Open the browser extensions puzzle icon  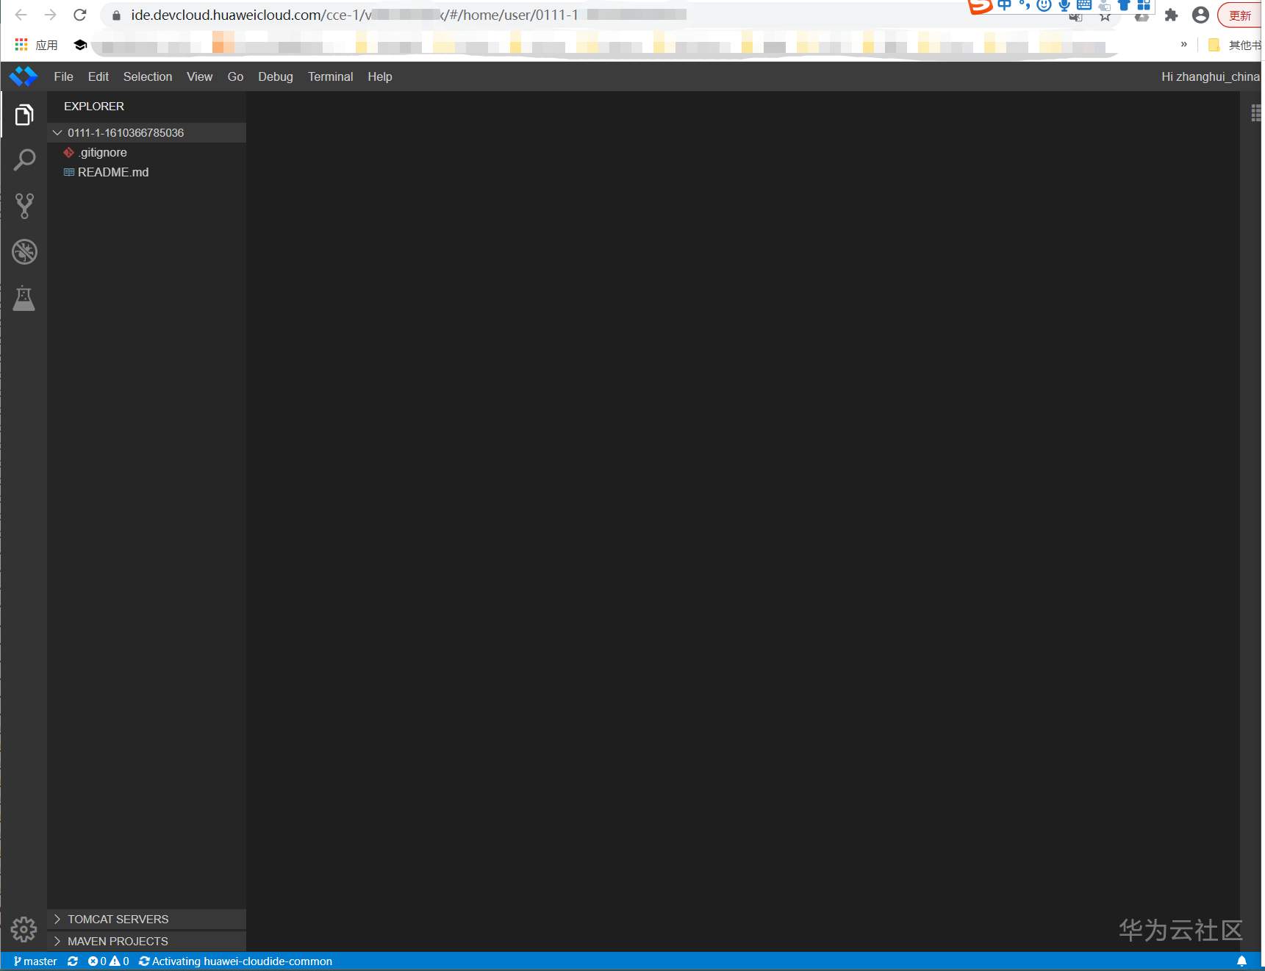click(1171, 15)
